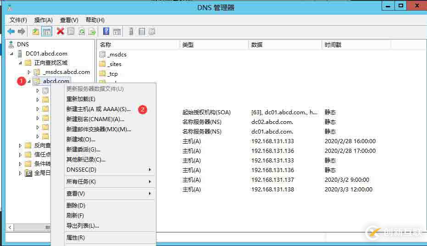Screen dimensions: 427x246
Task: Toggle the Show/Hide Console Tree toolbar icon
Action: [47, 32]
